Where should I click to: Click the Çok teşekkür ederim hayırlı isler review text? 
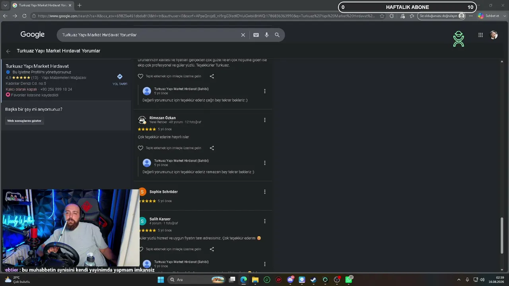[163, 137]
